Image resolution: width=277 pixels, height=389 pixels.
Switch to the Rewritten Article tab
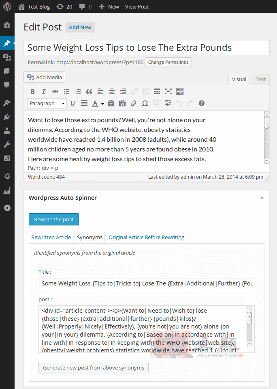pyautogui.click(x=51, y=238)
